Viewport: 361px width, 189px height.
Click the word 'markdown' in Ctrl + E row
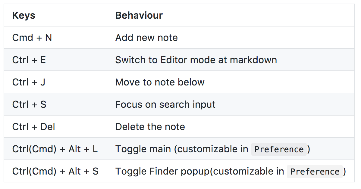[x=253, y=60]
